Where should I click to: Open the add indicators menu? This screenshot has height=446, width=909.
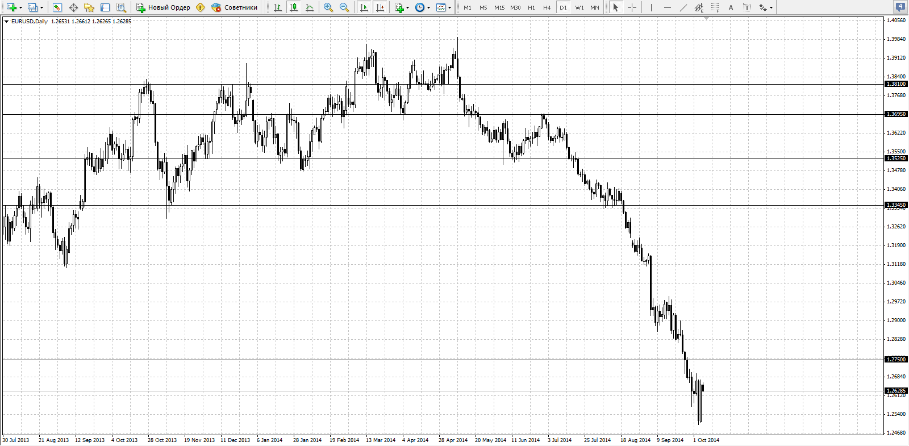pos(399,7)
